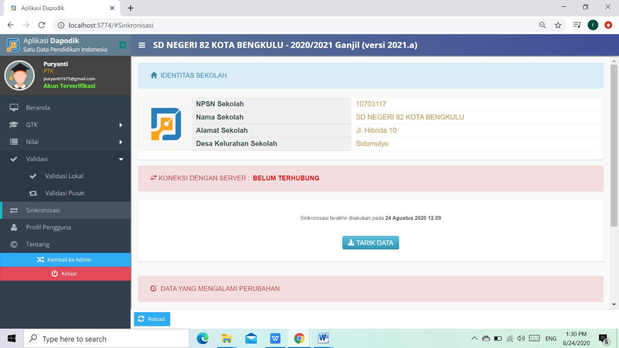Screen dimensions: 619x348
Task: Expand the Nilai submenu arrow
Action: (121, 142)
